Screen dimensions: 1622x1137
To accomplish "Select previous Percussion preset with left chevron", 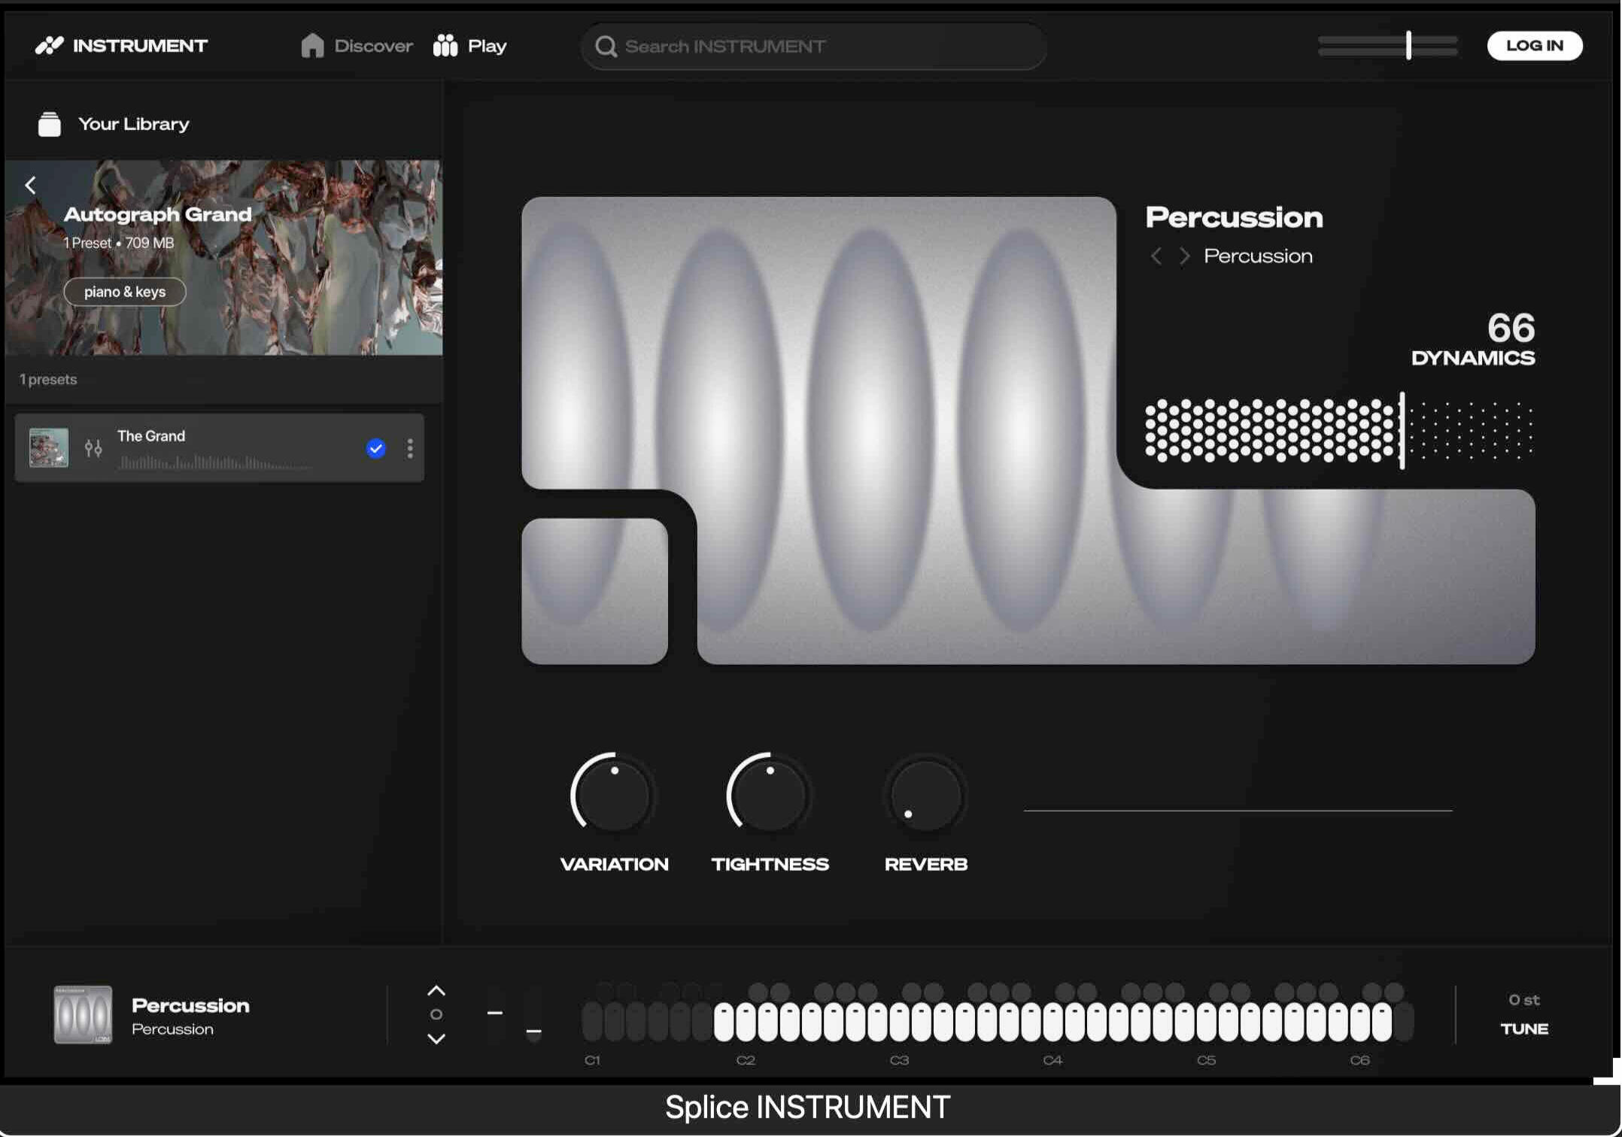I will [x=1156, y=256].
